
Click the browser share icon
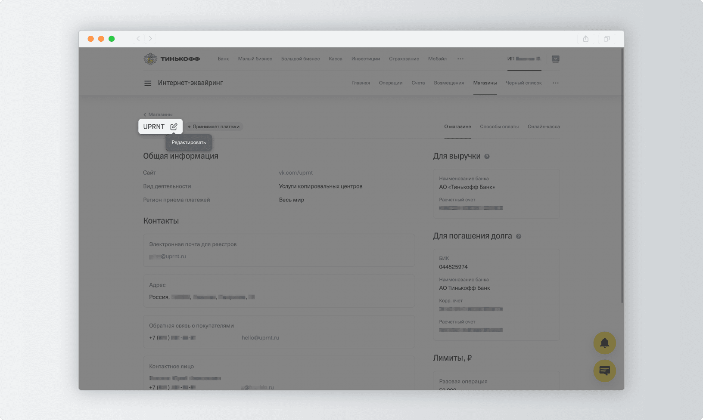click(586, 39)
